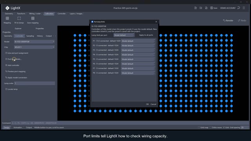Open the P3 port limit dropdown

[138, 50]
